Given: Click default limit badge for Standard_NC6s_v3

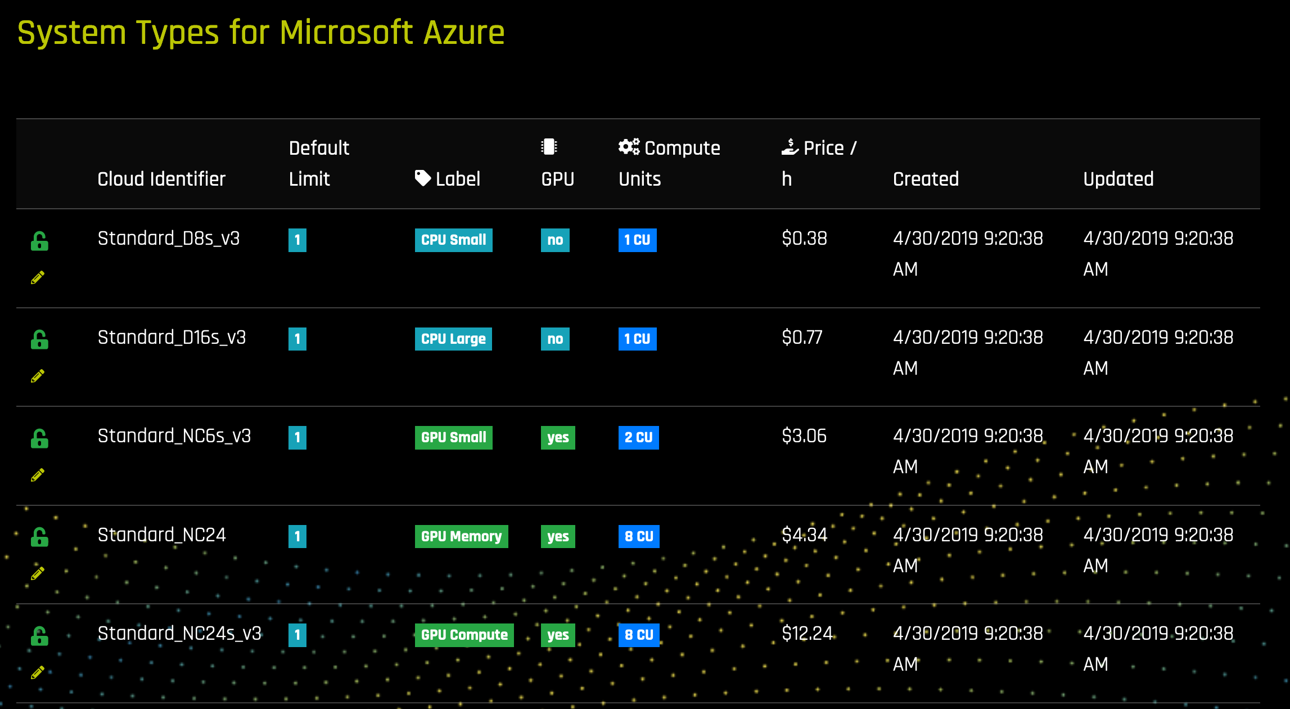Looking at the screenshot, I should (297, 438).
